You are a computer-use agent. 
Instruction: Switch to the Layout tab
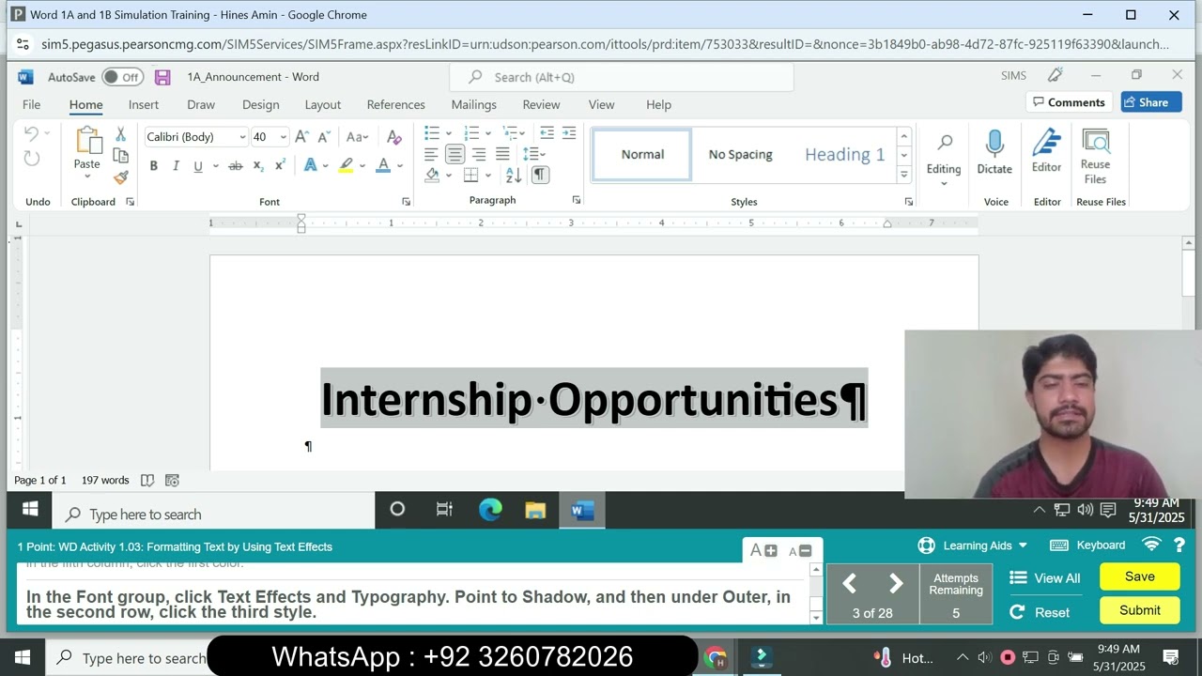(x=322, y=104)
